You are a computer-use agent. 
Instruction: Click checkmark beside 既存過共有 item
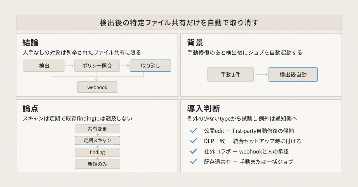193,162
